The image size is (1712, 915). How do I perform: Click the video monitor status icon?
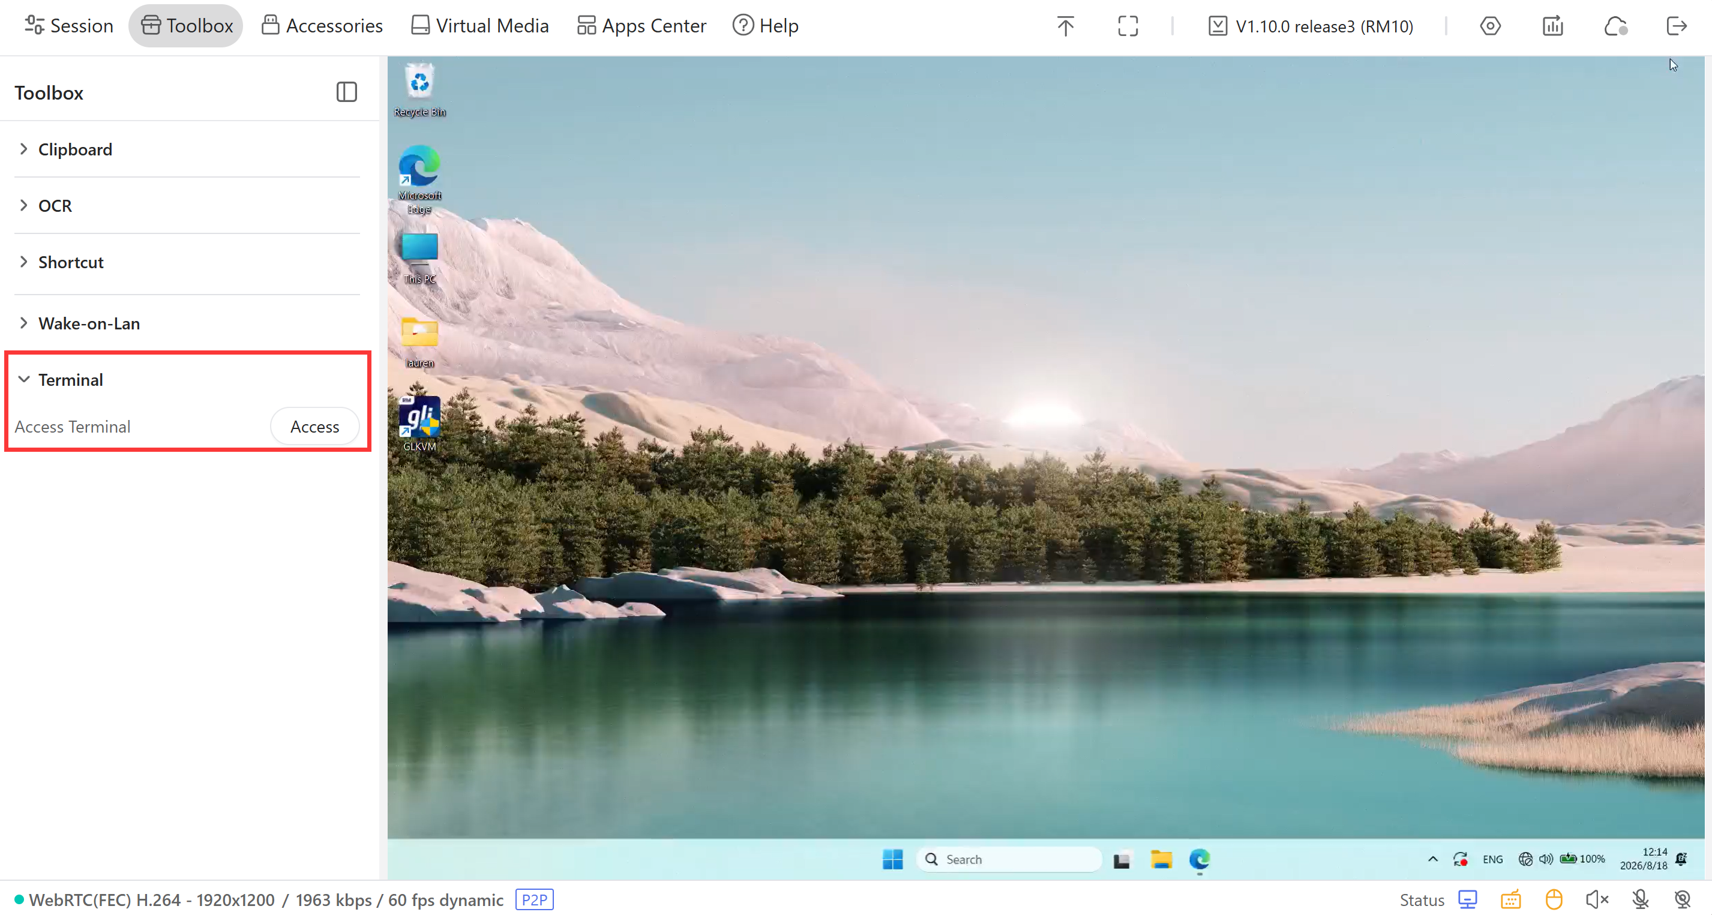point(1467,900)
